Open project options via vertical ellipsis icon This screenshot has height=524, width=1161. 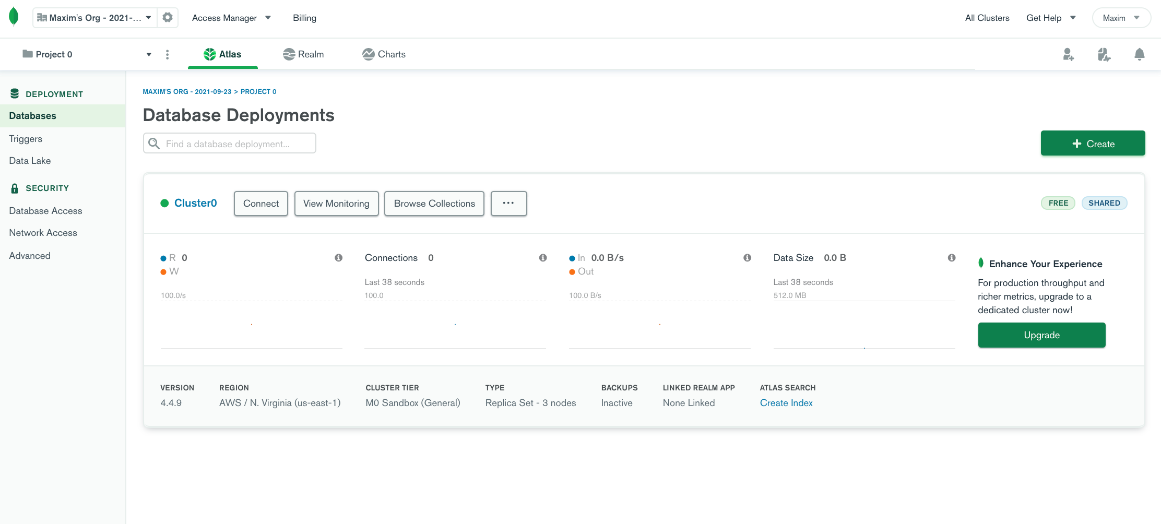167,54
